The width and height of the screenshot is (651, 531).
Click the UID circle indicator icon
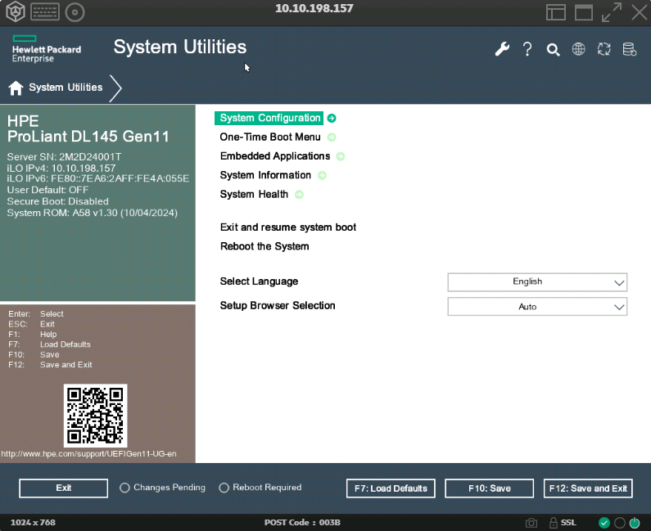[619, 523]
